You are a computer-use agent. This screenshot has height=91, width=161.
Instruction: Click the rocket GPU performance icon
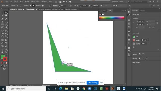coord(70,2)
